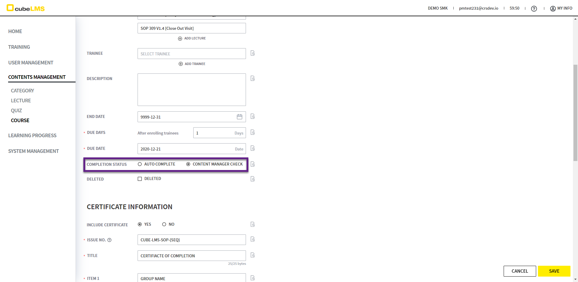Open the Select Trainee field
The image size is (578, 282).
pyautogui.click(x=191, y=54)
